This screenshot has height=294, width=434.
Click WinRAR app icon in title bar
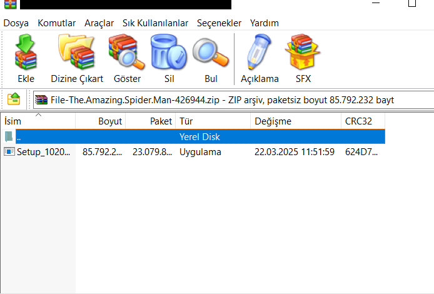pos(10,4)
